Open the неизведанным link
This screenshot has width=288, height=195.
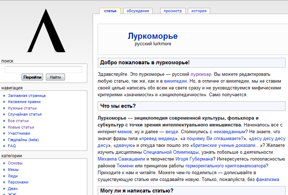tap(229, 132)
